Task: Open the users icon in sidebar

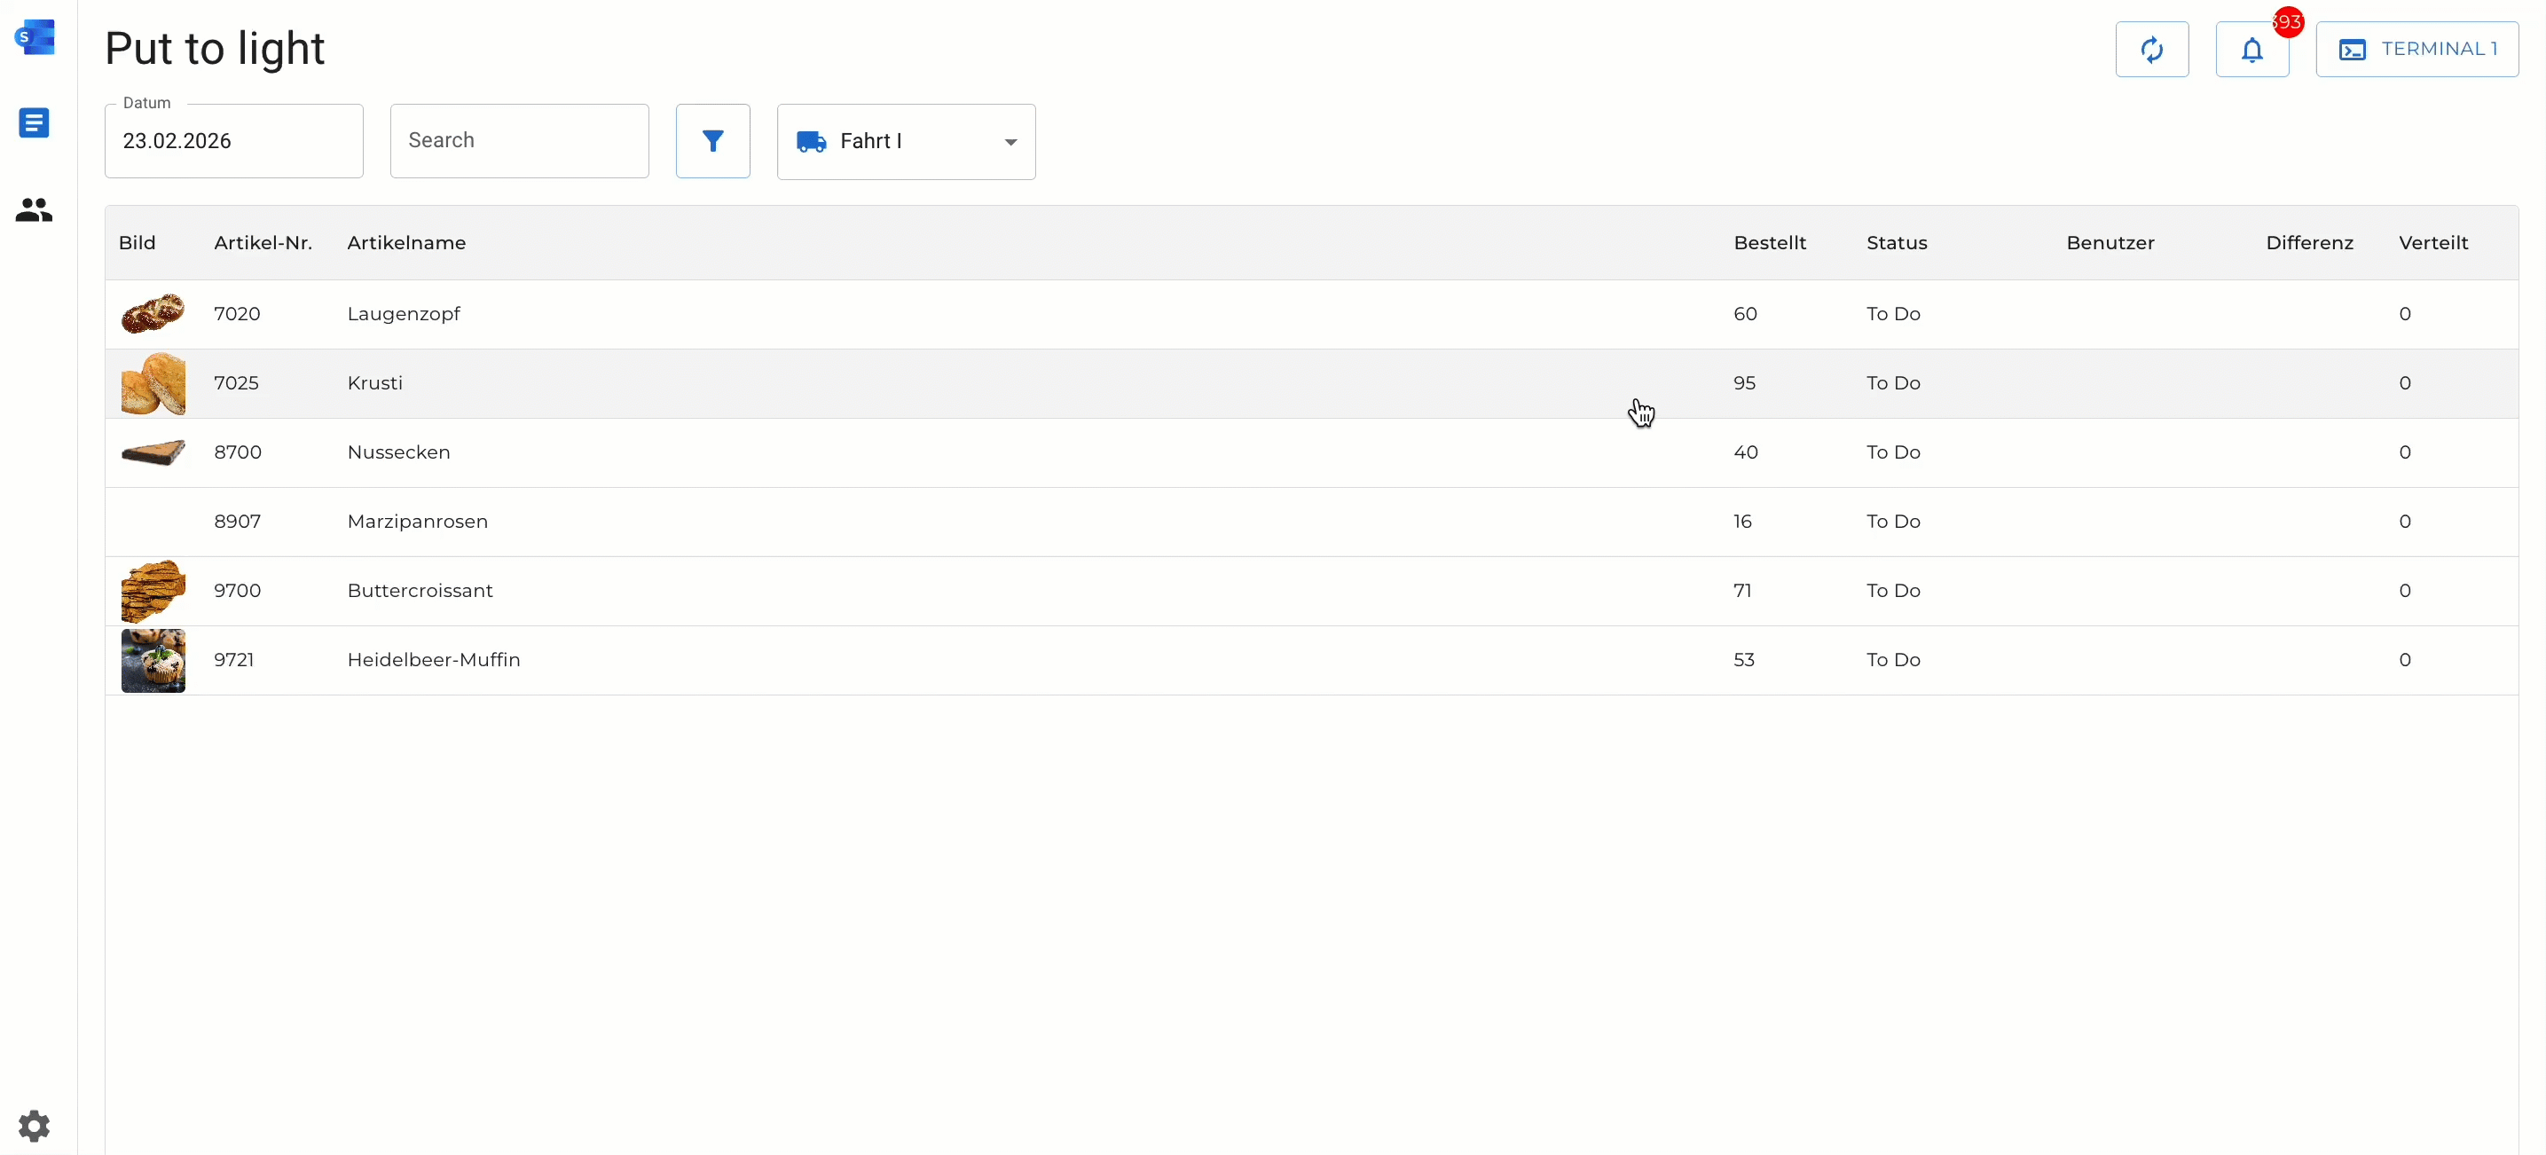Action: (x=34, y=209)
